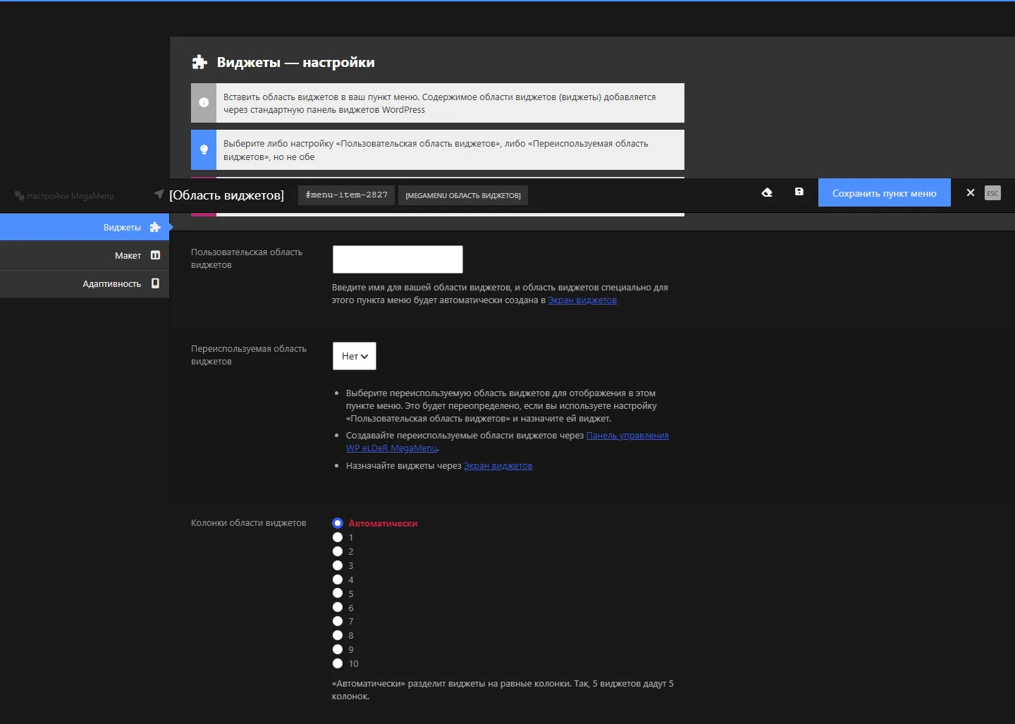Open the Переиспользуемая область виджетов dropdown
The height and width of the screenshot is (724, 1015).
pyautogui.click(x=355, y=356)
